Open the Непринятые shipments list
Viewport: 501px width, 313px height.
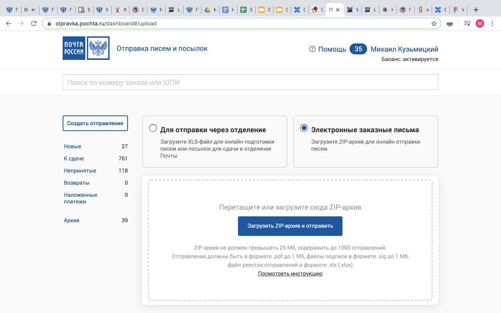pyautogui.click(x=80, y=171)
